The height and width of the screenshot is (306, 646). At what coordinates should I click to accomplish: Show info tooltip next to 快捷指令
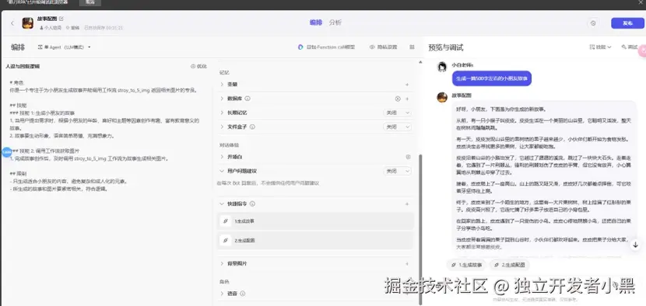(252, 203)
